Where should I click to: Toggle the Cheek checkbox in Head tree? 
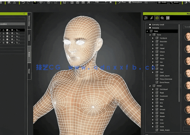[157, 109]
